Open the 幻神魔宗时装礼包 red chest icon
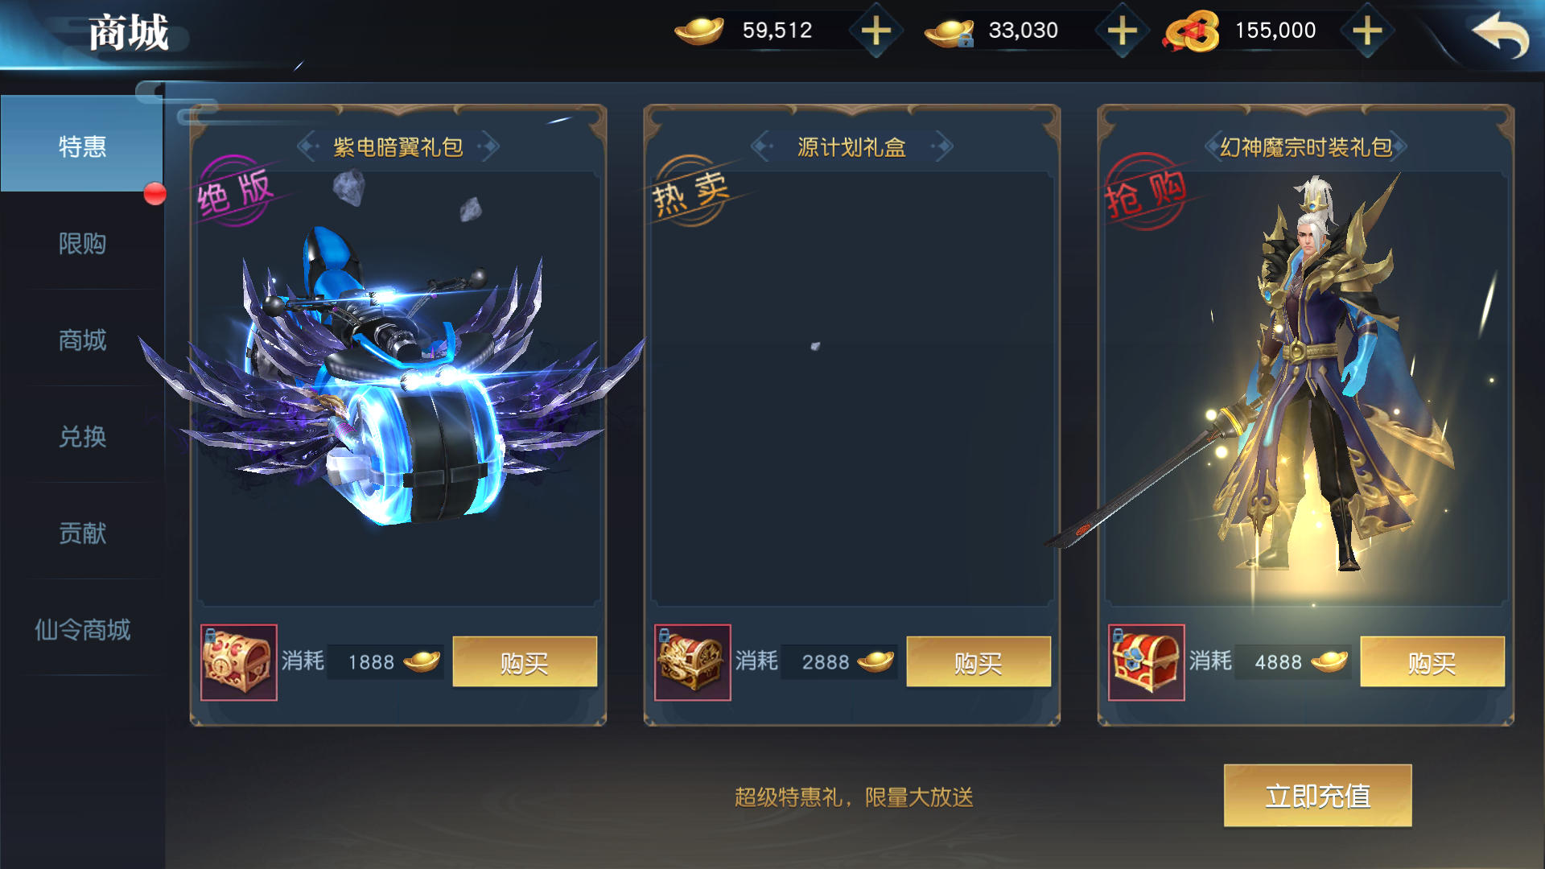 coord(1147,662)
